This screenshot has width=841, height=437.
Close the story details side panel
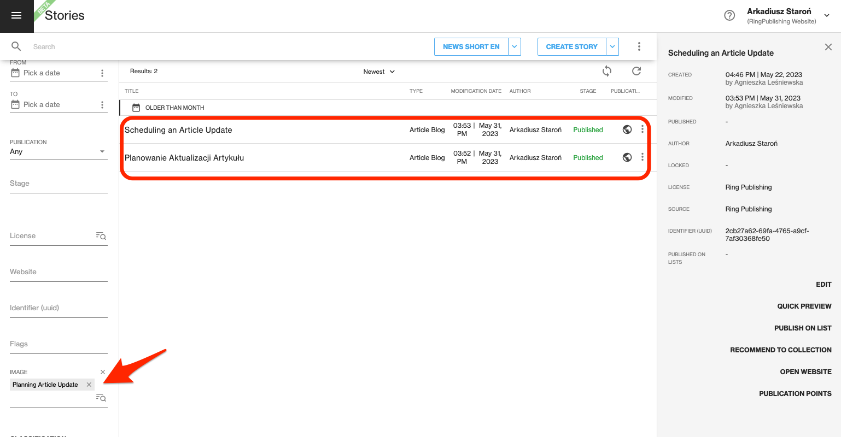[x=828, y=47]
